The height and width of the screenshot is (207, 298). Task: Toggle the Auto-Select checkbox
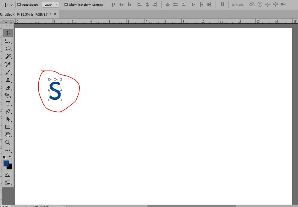pyautogui.click(x=19, y=5)
